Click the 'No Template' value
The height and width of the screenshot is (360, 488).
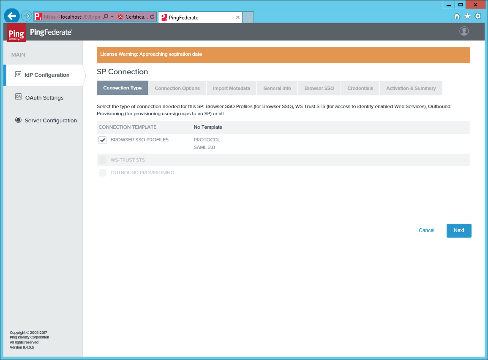[208, 127]
